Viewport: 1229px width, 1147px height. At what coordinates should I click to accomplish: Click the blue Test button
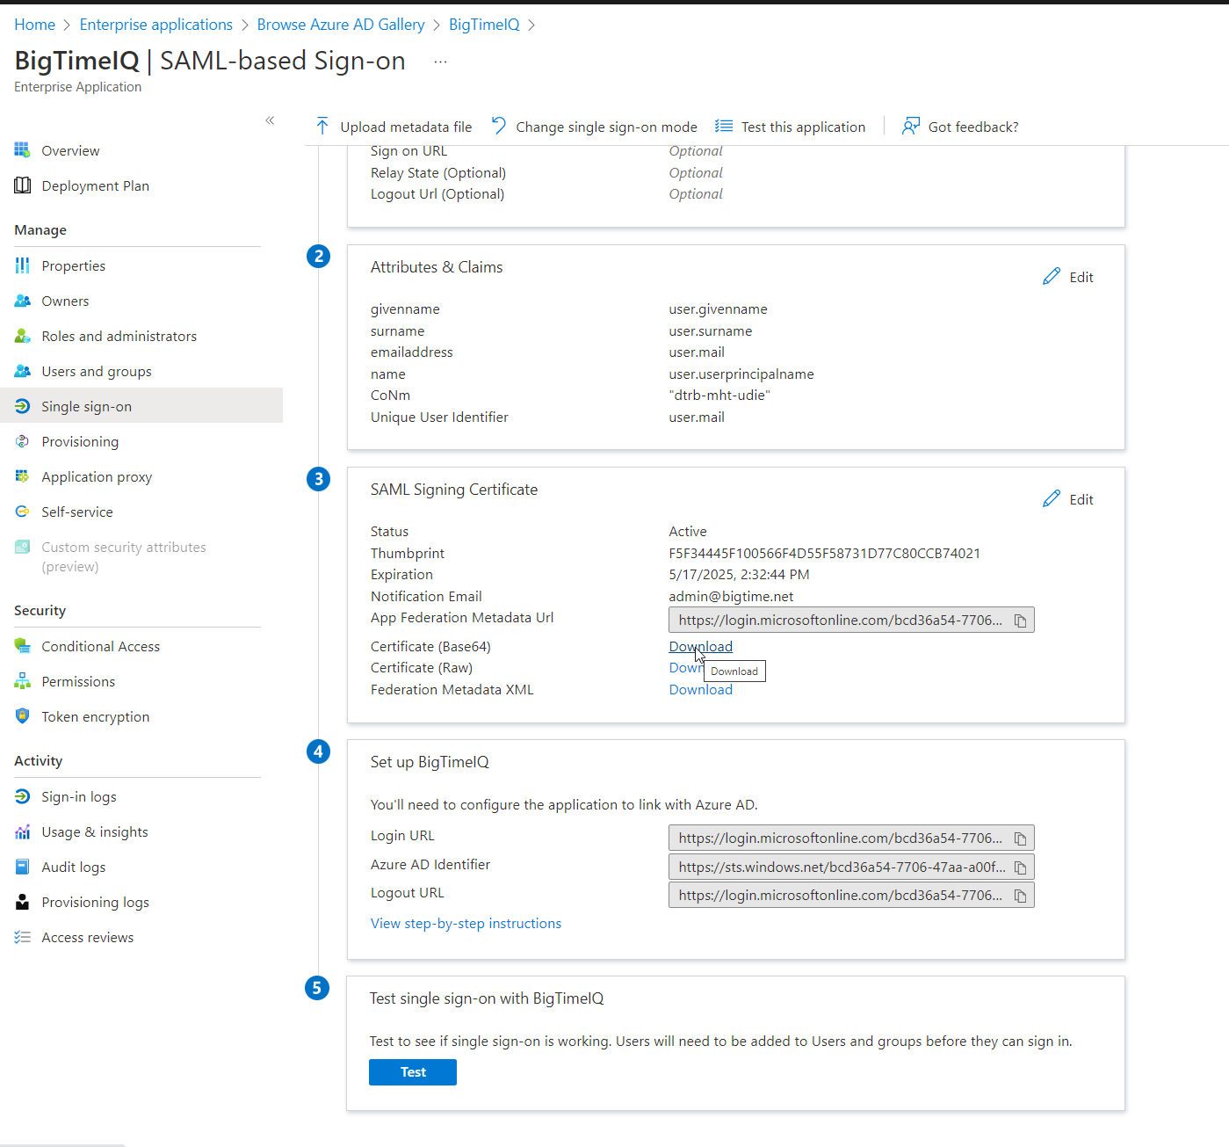(413, 1072)
